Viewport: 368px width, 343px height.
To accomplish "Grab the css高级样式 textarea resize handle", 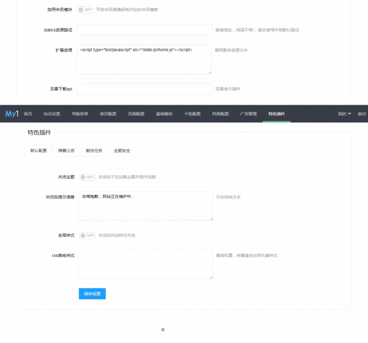I will [211, 277].
